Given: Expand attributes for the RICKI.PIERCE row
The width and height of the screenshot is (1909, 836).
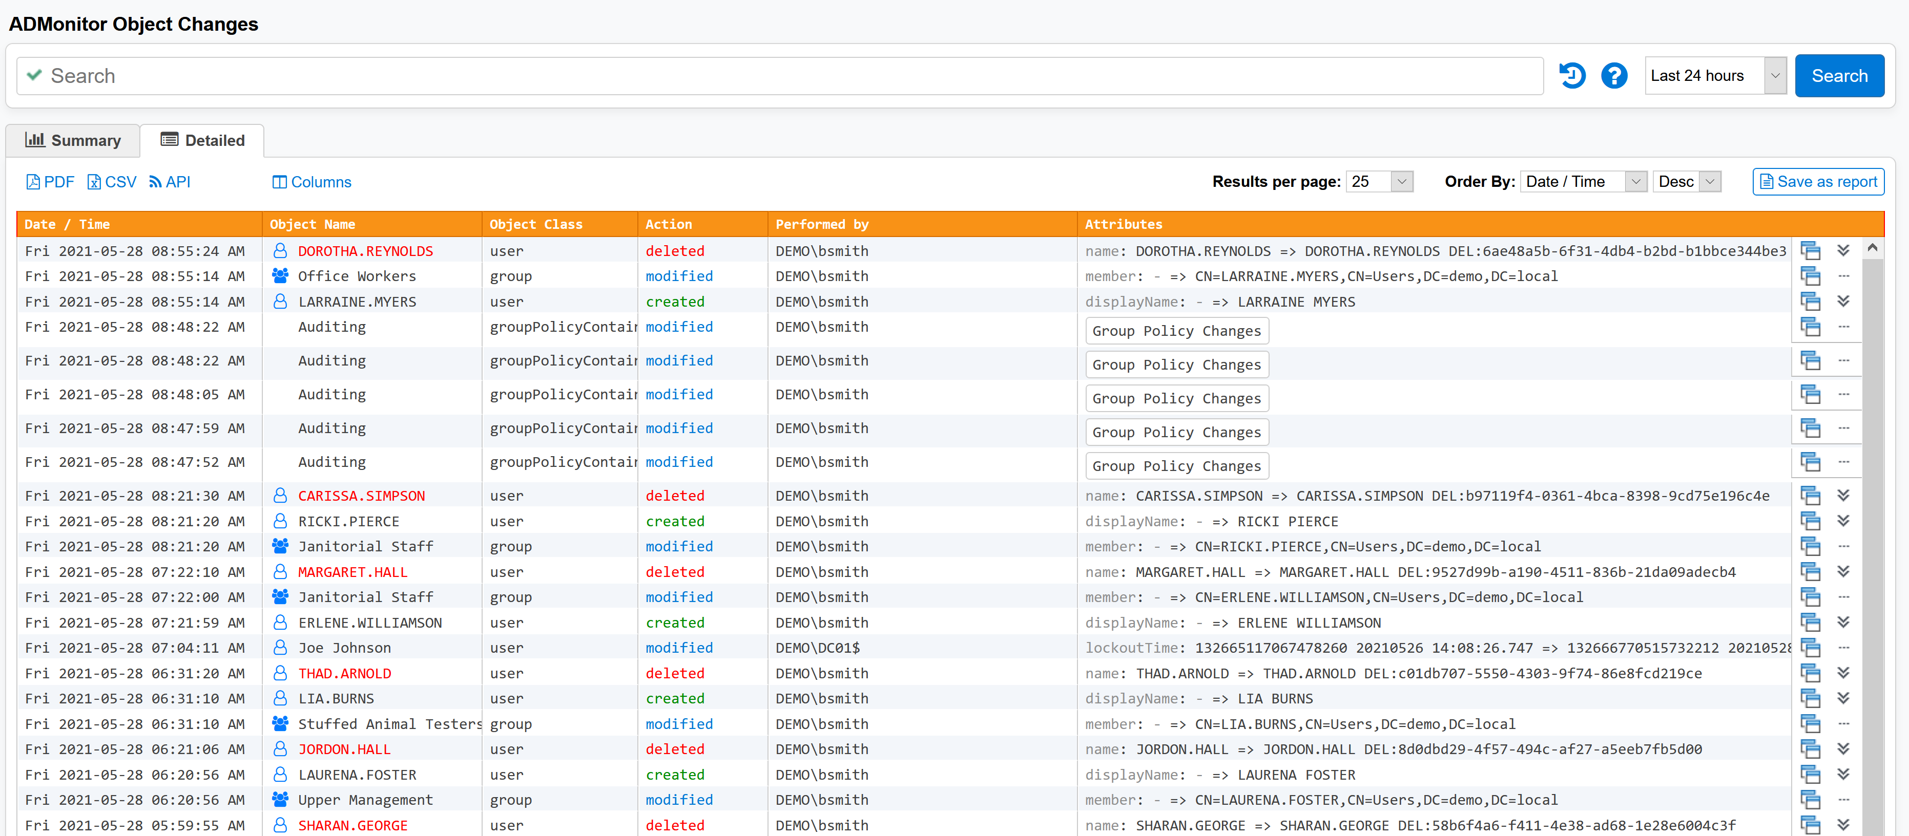Looking at the screenshot, I should pyautogui.click(x=1843, y=521).
